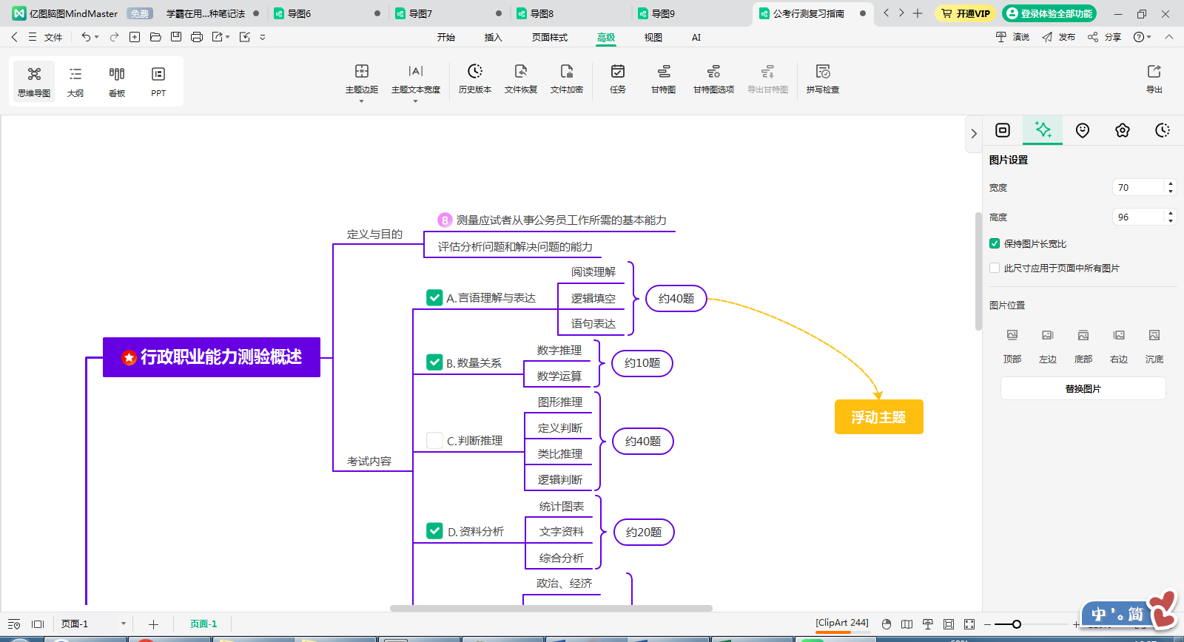Collapse the right side panel
Viewport: 1184px width, 642px height.
pos(973,134)
